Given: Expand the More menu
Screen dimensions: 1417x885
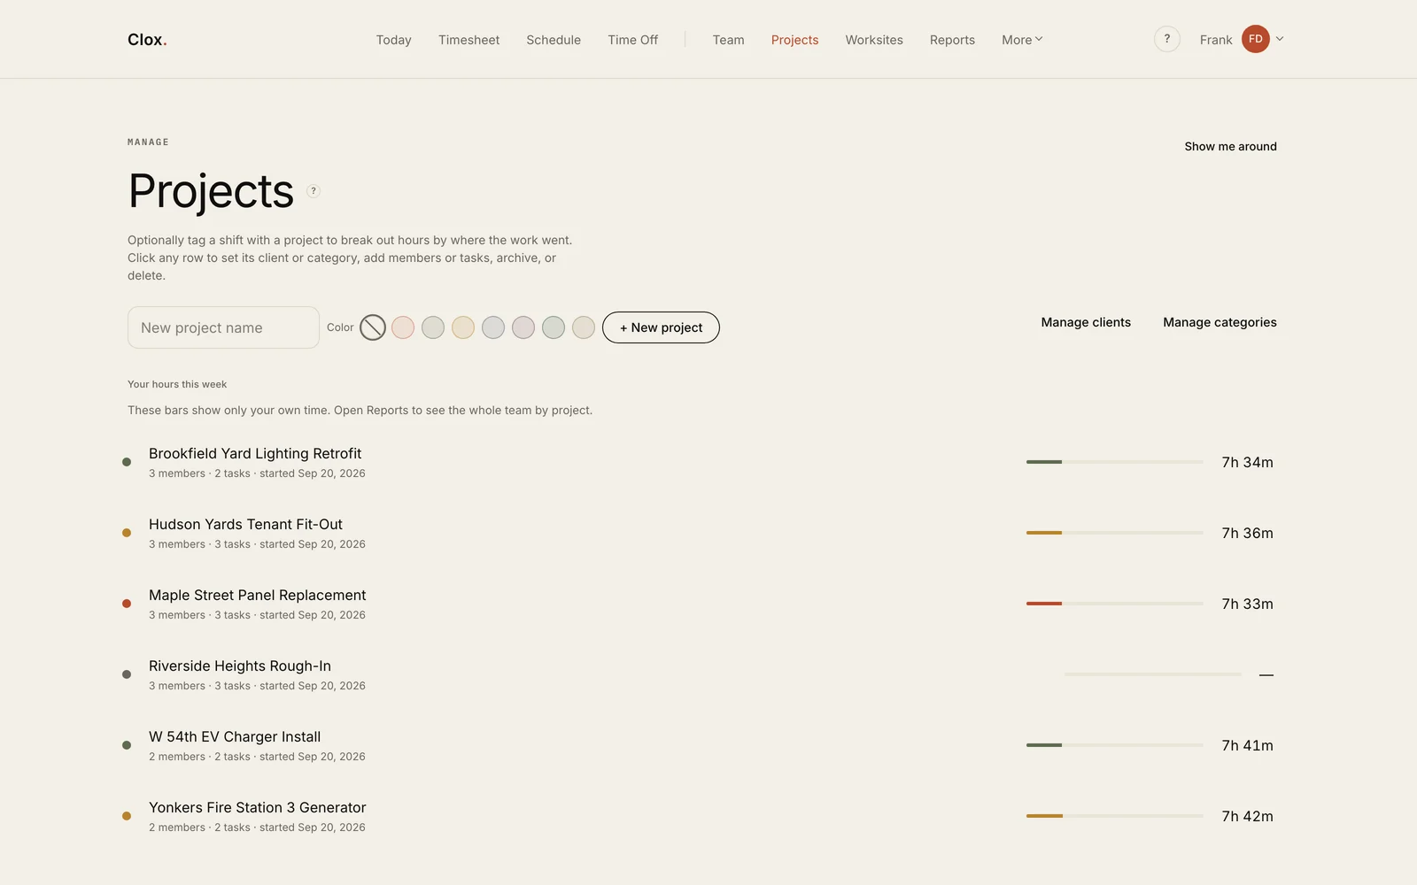Looking at the screenshot, I should (x=1022, y=40).
